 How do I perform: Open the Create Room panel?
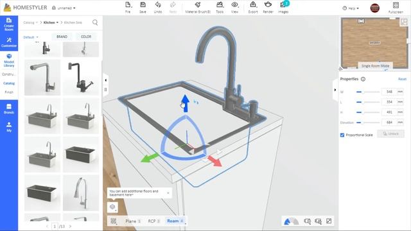9,24
